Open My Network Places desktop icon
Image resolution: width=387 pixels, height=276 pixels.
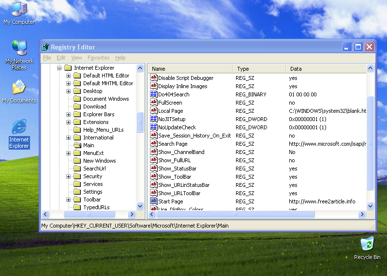(x=19, y=55)
